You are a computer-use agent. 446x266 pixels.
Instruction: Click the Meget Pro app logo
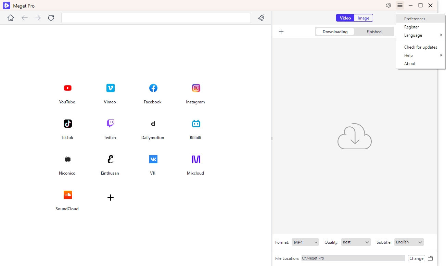7,6
